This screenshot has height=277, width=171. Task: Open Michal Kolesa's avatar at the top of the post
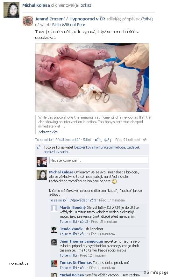tap(11, 10)
